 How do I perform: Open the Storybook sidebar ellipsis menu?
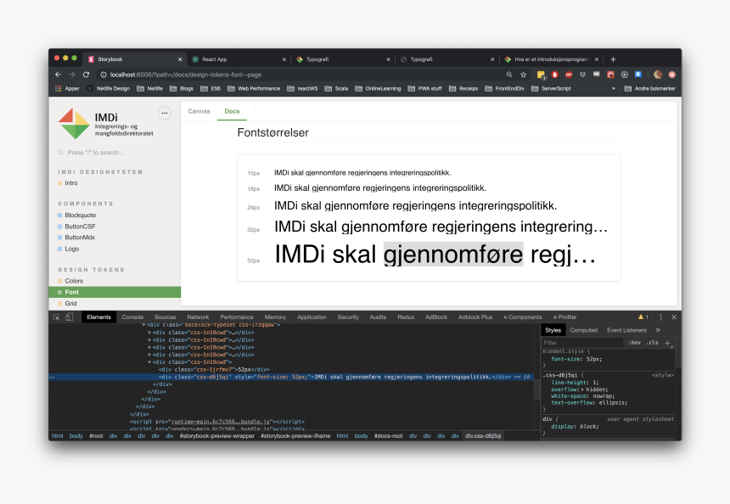(165, 113)
